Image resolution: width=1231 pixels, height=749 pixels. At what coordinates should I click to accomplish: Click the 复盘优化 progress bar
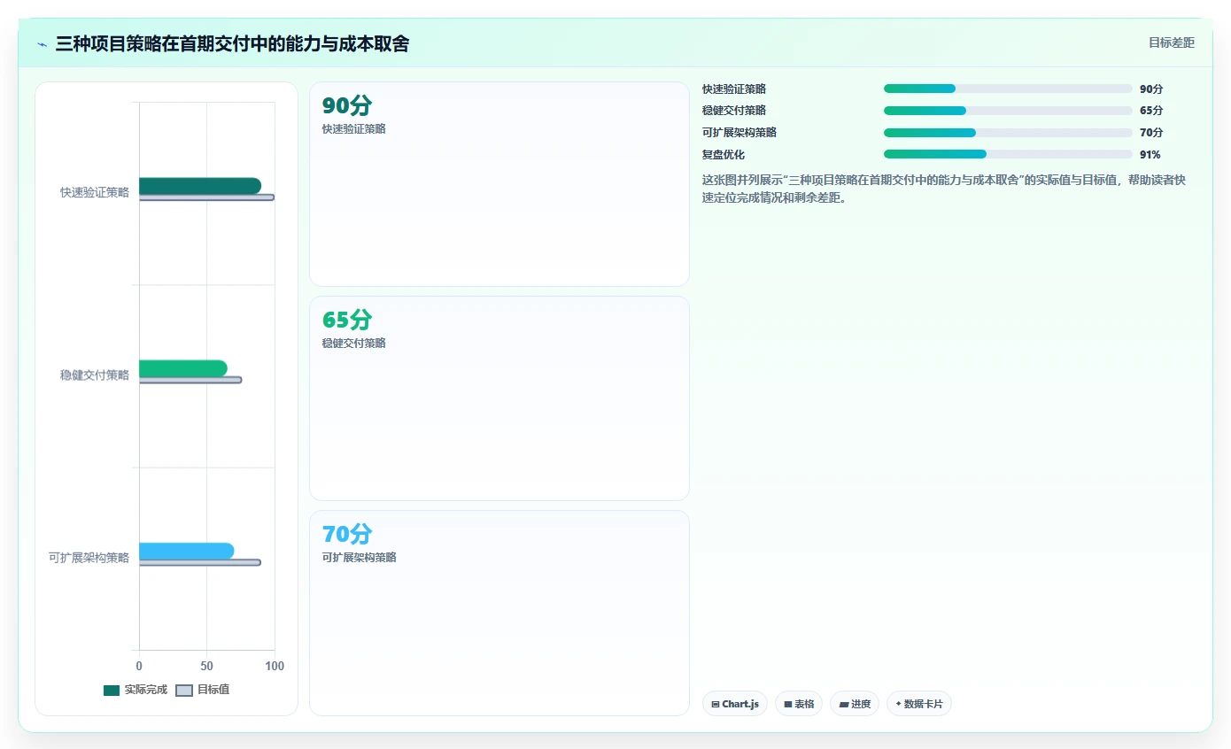pos(1008,154)
